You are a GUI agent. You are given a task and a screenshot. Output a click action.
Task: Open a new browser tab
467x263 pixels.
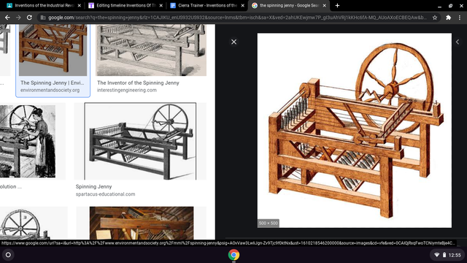click(337, 5)
